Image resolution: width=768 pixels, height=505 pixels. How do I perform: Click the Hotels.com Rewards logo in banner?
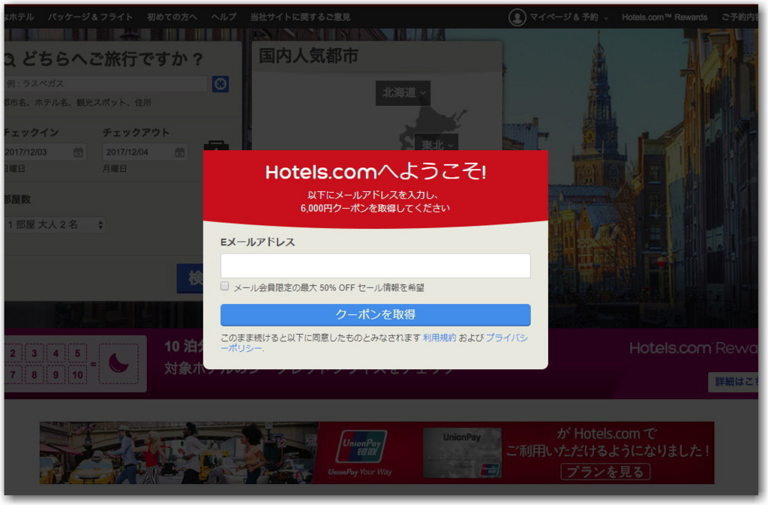pos(693,348)
